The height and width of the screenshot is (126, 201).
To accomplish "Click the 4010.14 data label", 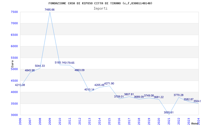I will click(89, 89).
